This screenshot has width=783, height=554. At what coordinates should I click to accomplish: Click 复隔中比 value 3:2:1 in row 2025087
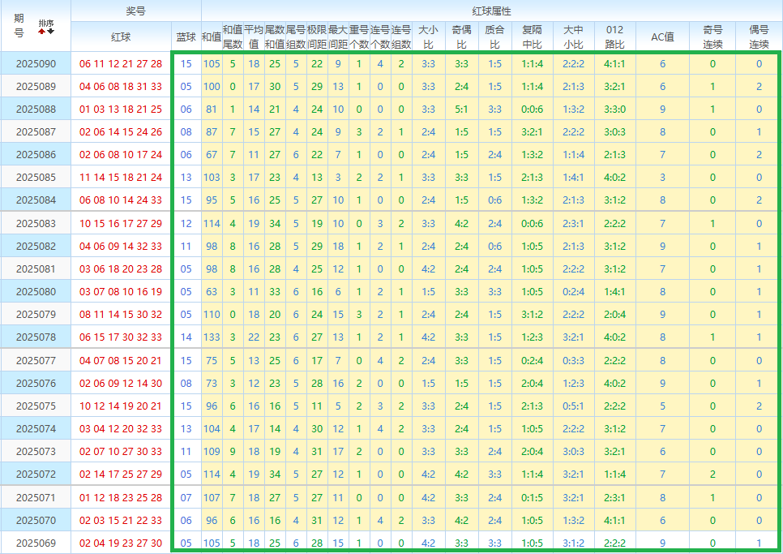pos(533,132)
